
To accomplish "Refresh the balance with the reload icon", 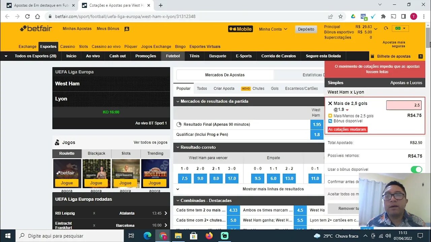I will point(386,29).
